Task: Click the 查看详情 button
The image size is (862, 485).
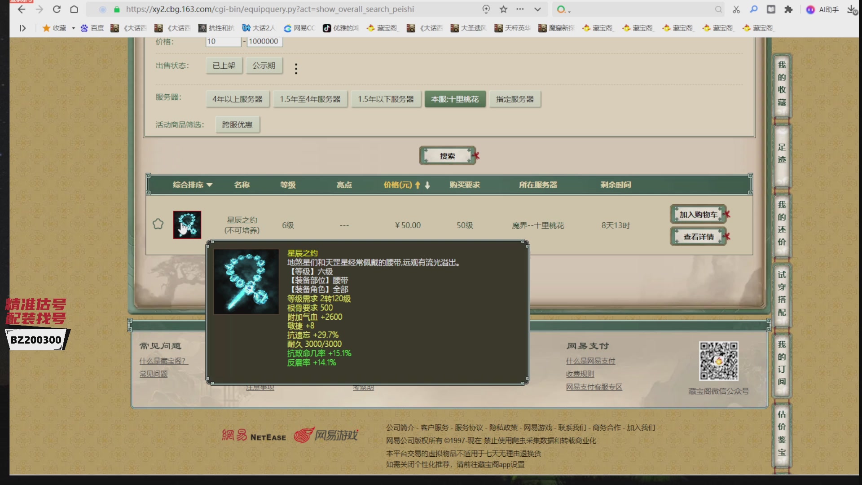Action: click(698, 237)
